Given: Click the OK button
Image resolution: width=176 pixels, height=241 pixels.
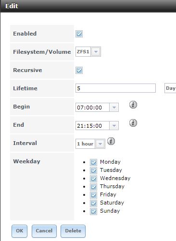Looking at the screenshot, I should coord(19,231).
